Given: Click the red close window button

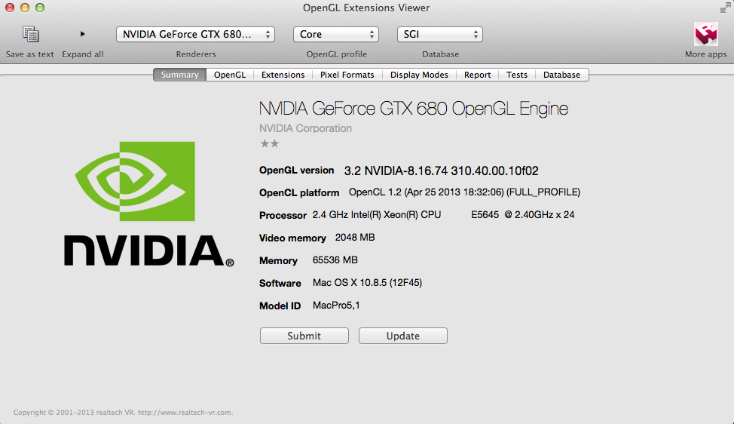Looking at the screenshot, I should [x=9, y=8].
